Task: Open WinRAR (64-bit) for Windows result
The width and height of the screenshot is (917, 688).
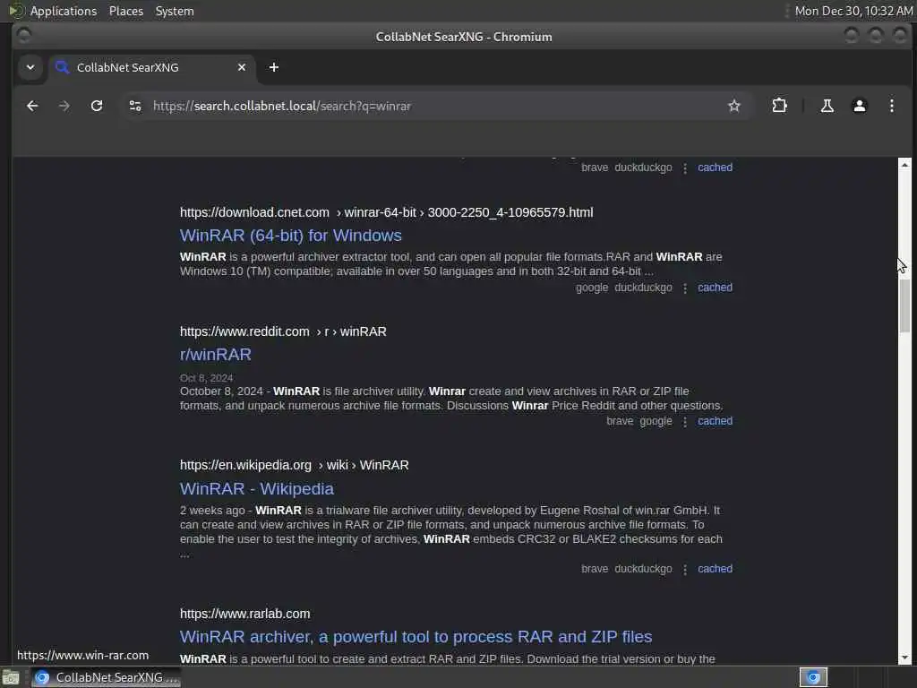Action: (x=291, y=236)
